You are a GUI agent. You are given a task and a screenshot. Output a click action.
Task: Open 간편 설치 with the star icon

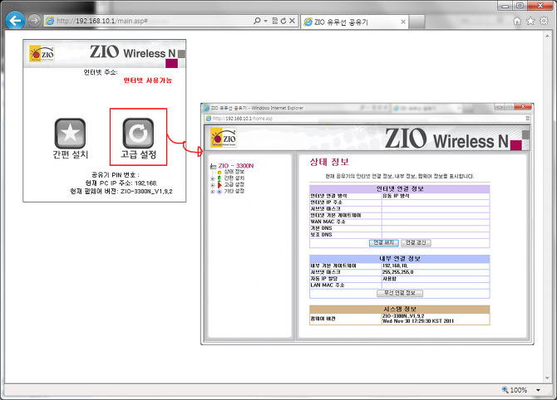(x=70, y=134)
